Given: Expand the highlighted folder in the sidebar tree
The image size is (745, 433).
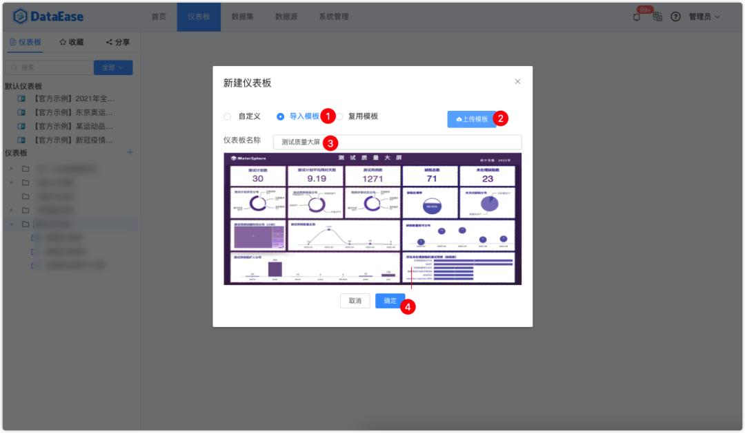Looking at the screenshot, I should click(12, 223).
